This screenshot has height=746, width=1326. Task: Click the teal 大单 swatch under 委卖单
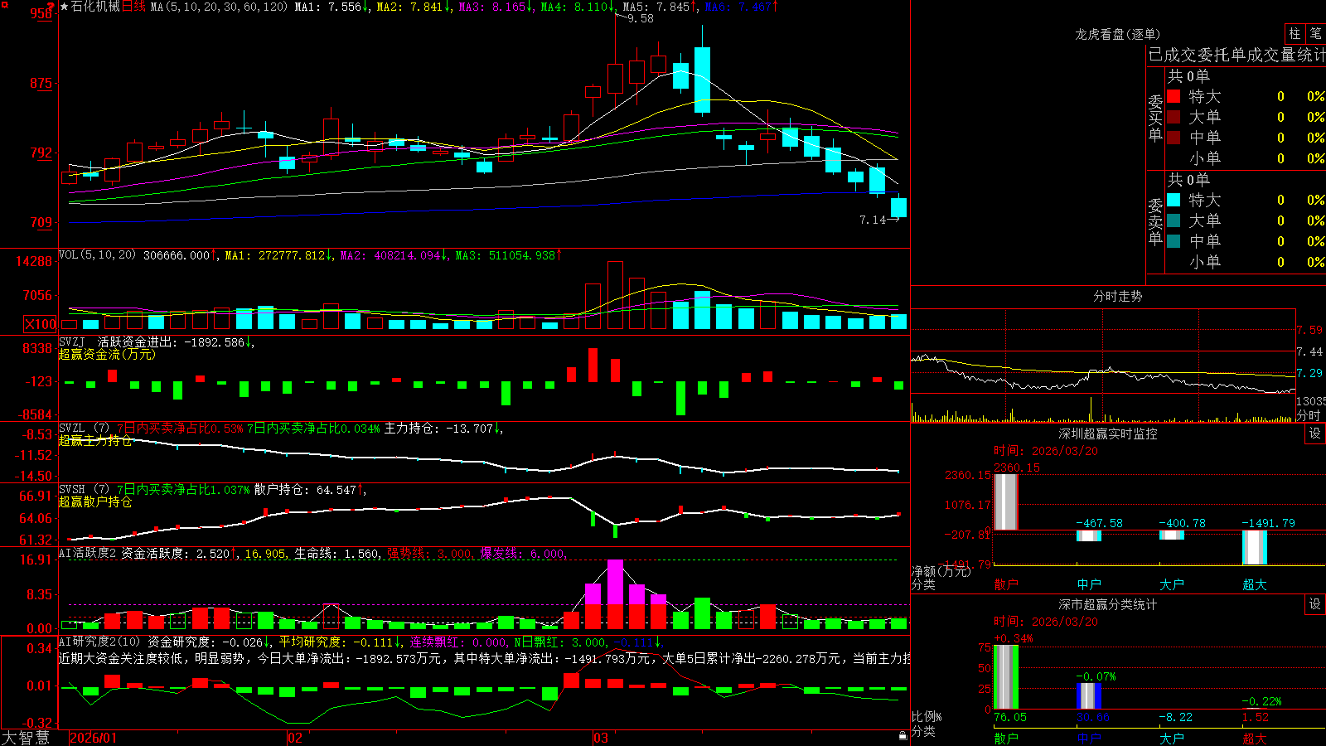coord(1174,220)
